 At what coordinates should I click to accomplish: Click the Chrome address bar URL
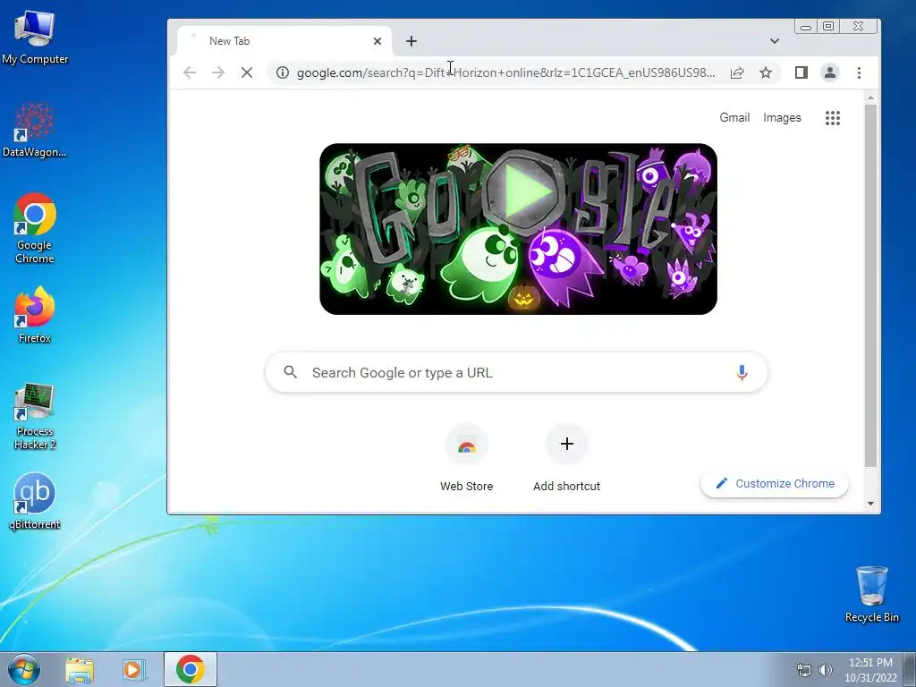(x=506, y=72)
